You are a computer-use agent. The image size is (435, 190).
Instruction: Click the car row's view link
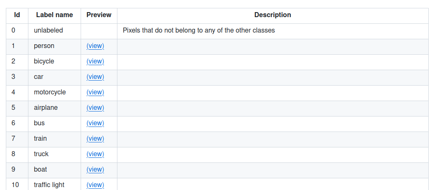95,77
